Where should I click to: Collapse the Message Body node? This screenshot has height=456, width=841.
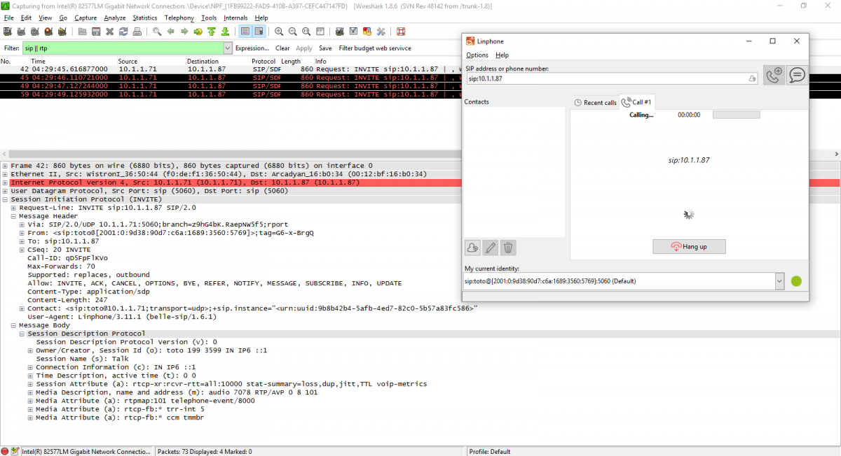(13, 325)
